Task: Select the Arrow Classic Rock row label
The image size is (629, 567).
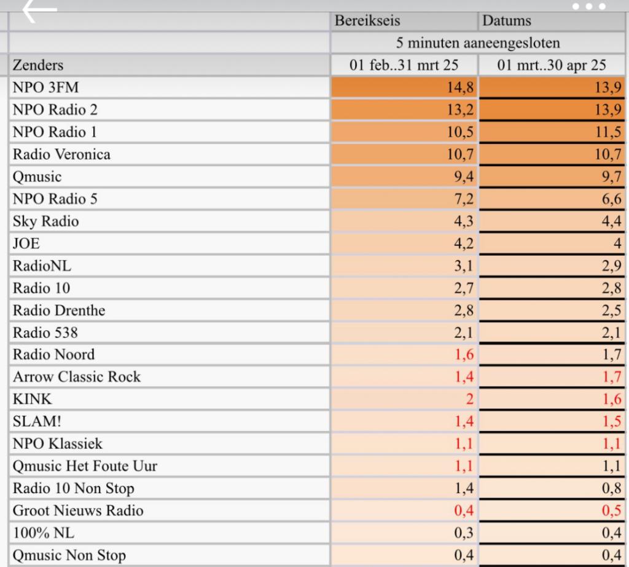Action: tap(169, 376)
